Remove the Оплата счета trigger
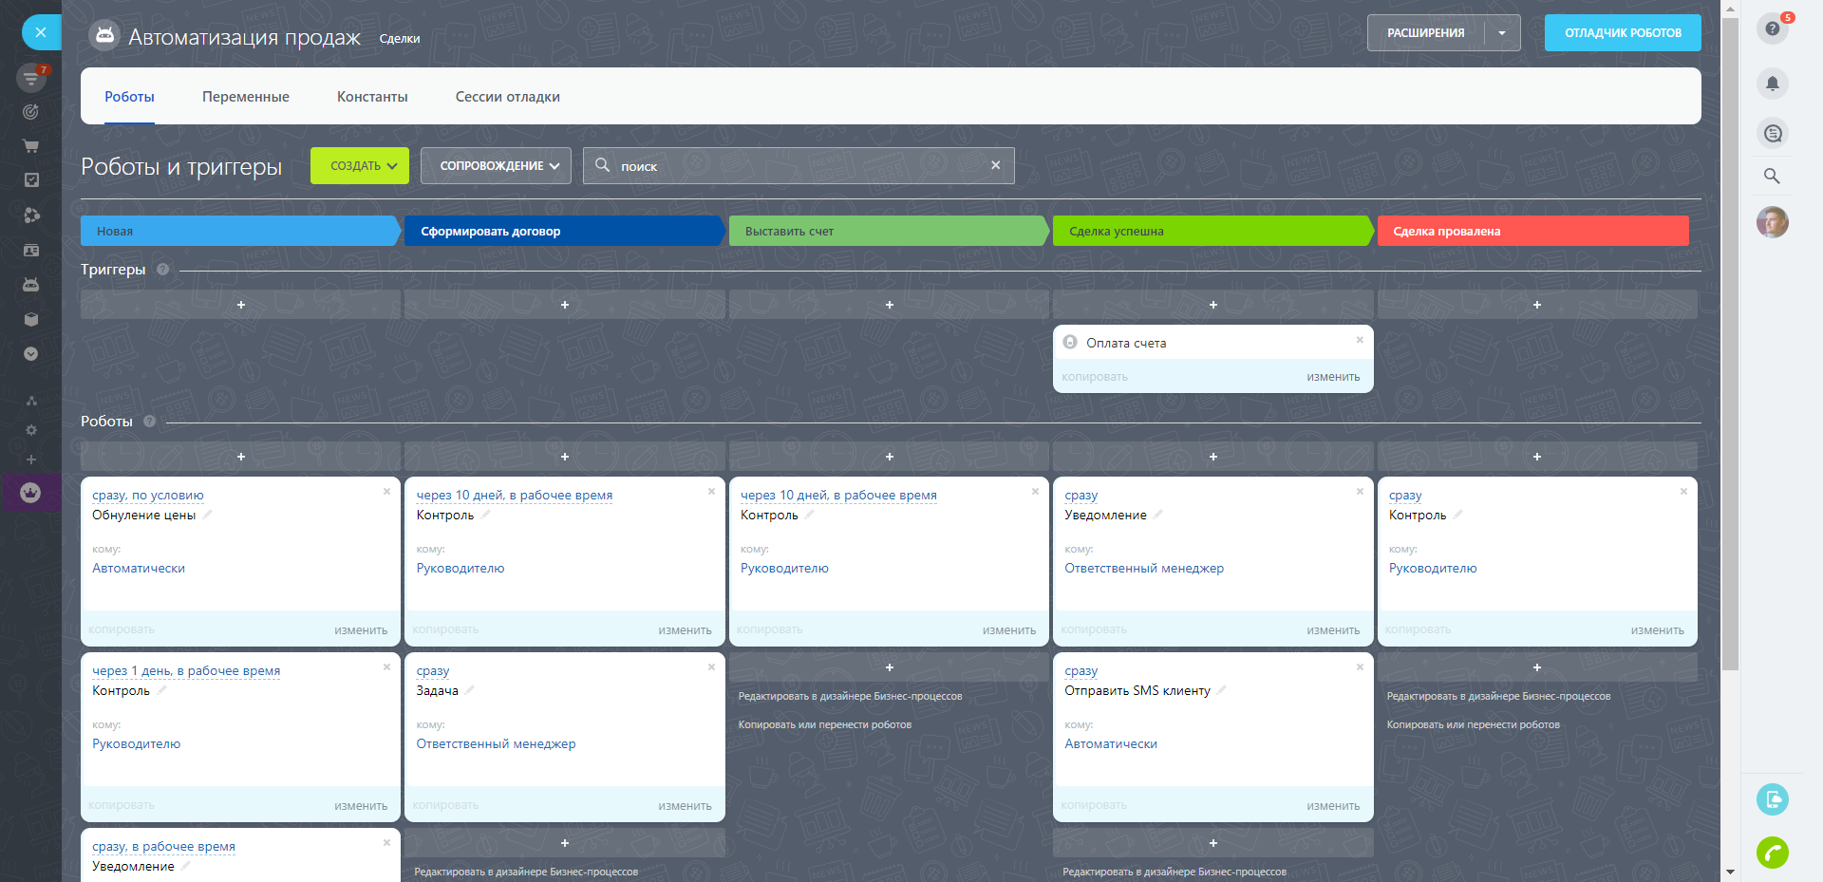The image size is (1823, 882). (x=1360, y=340)
